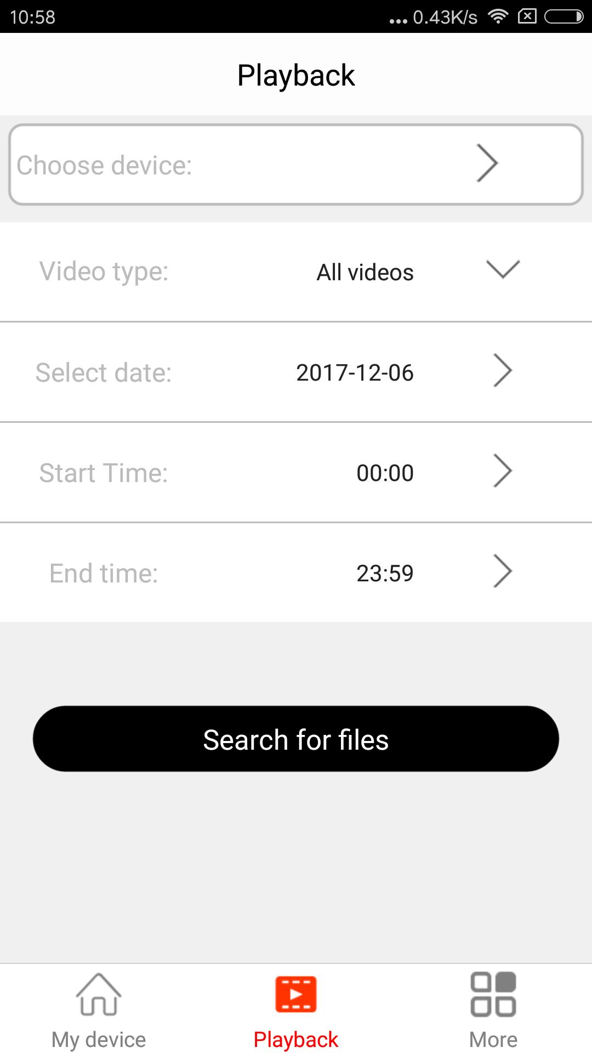The height and width of the screenshot is (1053, 592).
Task: Select the More tab label
Action: tap(493, 1039)
